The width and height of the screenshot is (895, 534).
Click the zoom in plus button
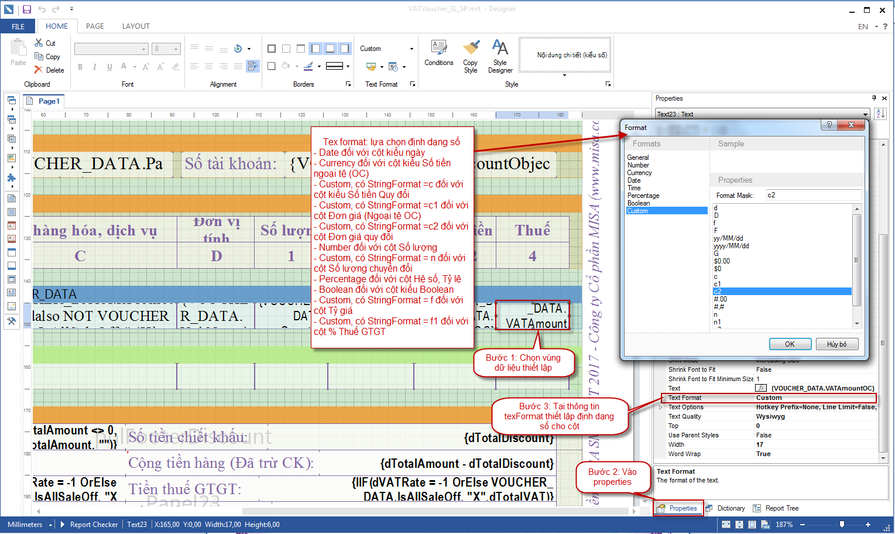868,525
